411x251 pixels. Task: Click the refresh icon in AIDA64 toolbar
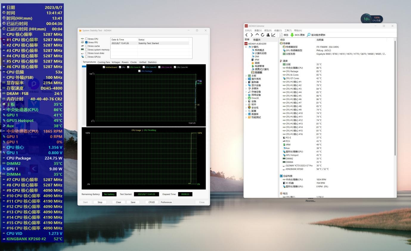click(263, 35)
